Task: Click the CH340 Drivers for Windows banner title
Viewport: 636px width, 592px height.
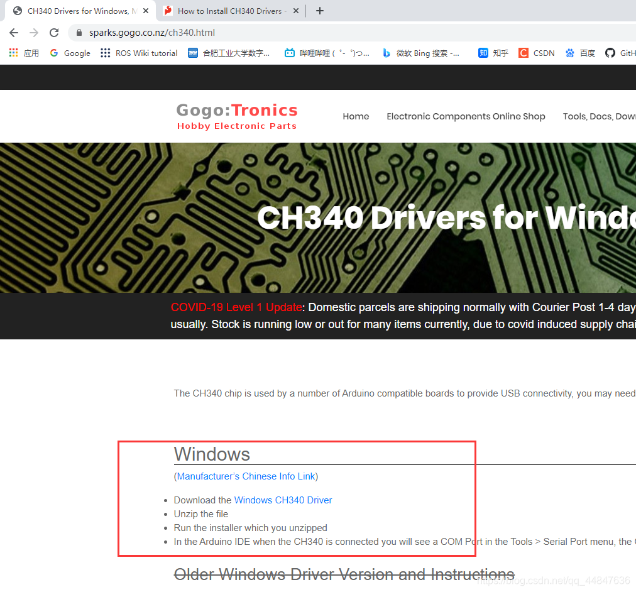Action: coord(446,217)
